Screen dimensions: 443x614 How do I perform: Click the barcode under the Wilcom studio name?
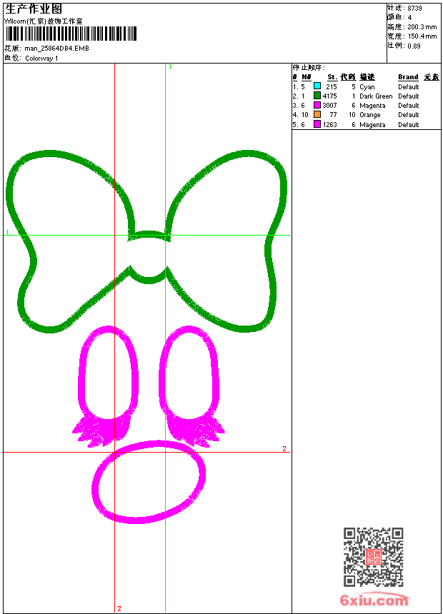71,34
